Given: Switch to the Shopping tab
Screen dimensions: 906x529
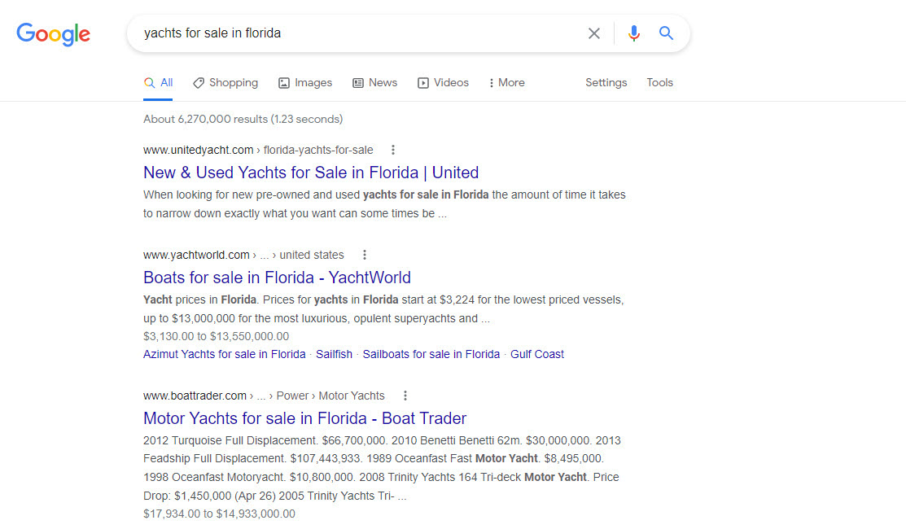Looking at the screenshot, I should point(225,83).
